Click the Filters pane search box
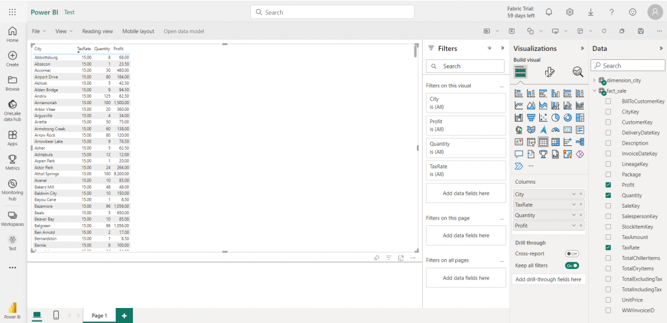Screen dimensions: 667x323 (x=465, y=66)
